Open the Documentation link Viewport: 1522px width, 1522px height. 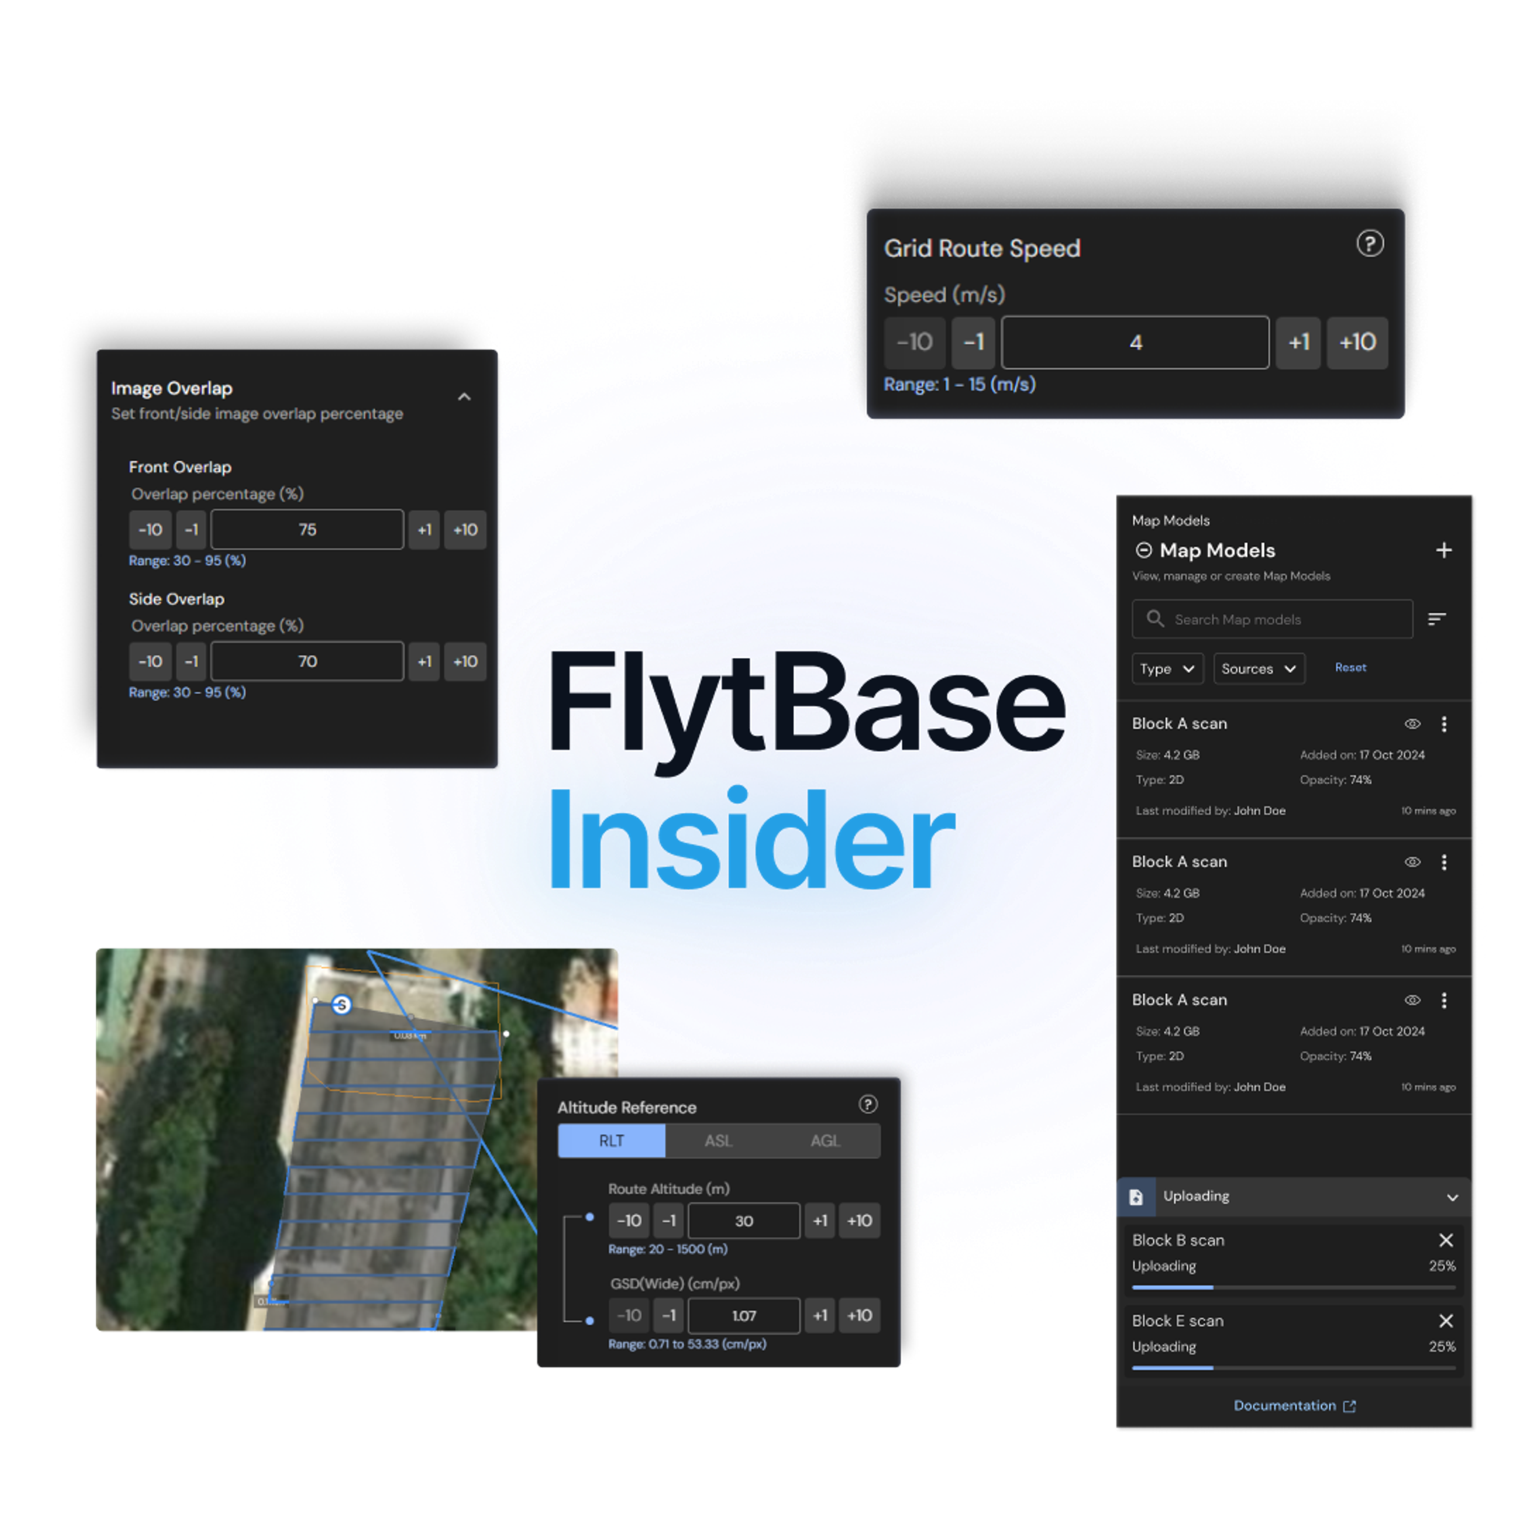1294,1405
